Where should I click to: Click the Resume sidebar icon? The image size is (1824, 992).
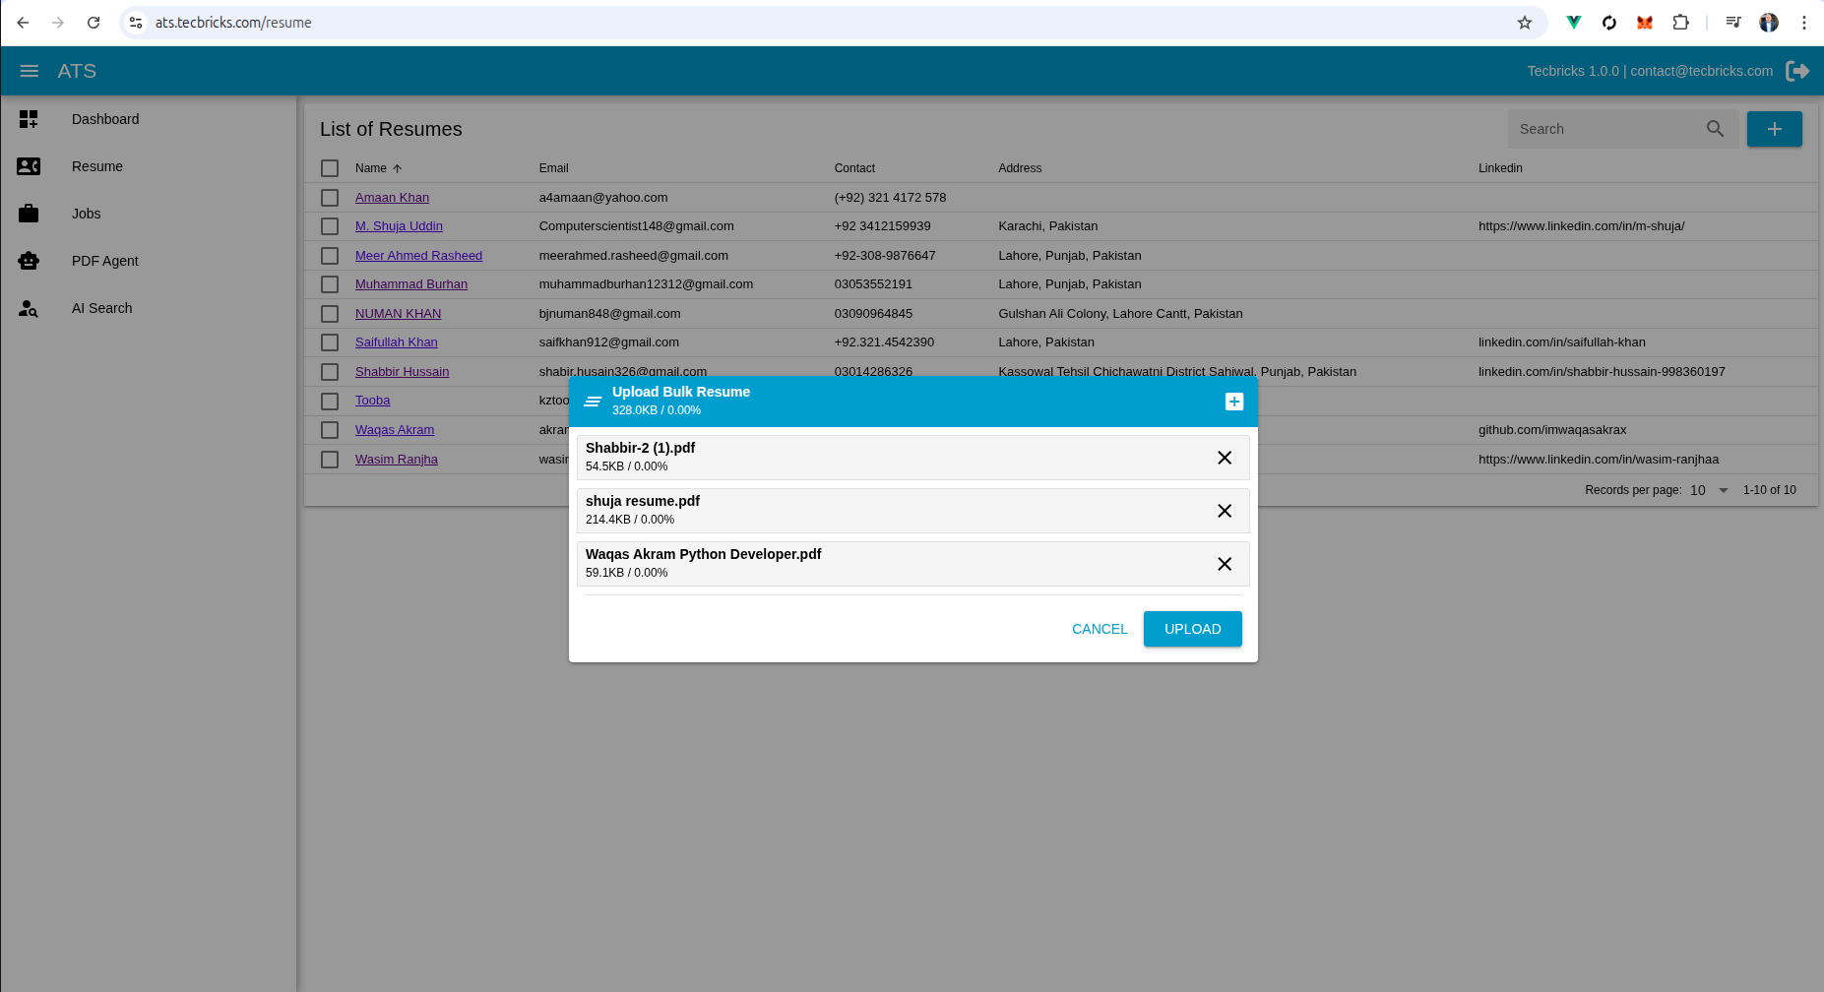tap(29, 166)
